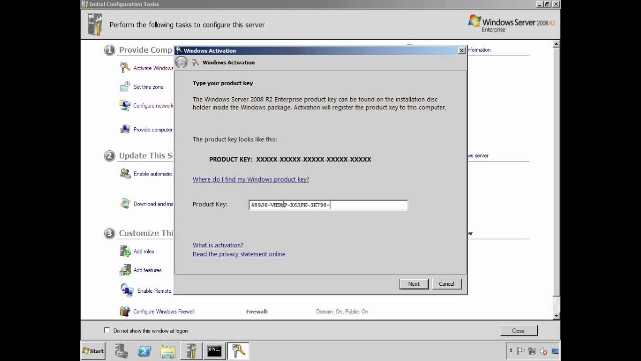Viewport: 641px width, 361px height.
Task: Open Windows PowerShell from the taskbar
Action: coord(145,351)
